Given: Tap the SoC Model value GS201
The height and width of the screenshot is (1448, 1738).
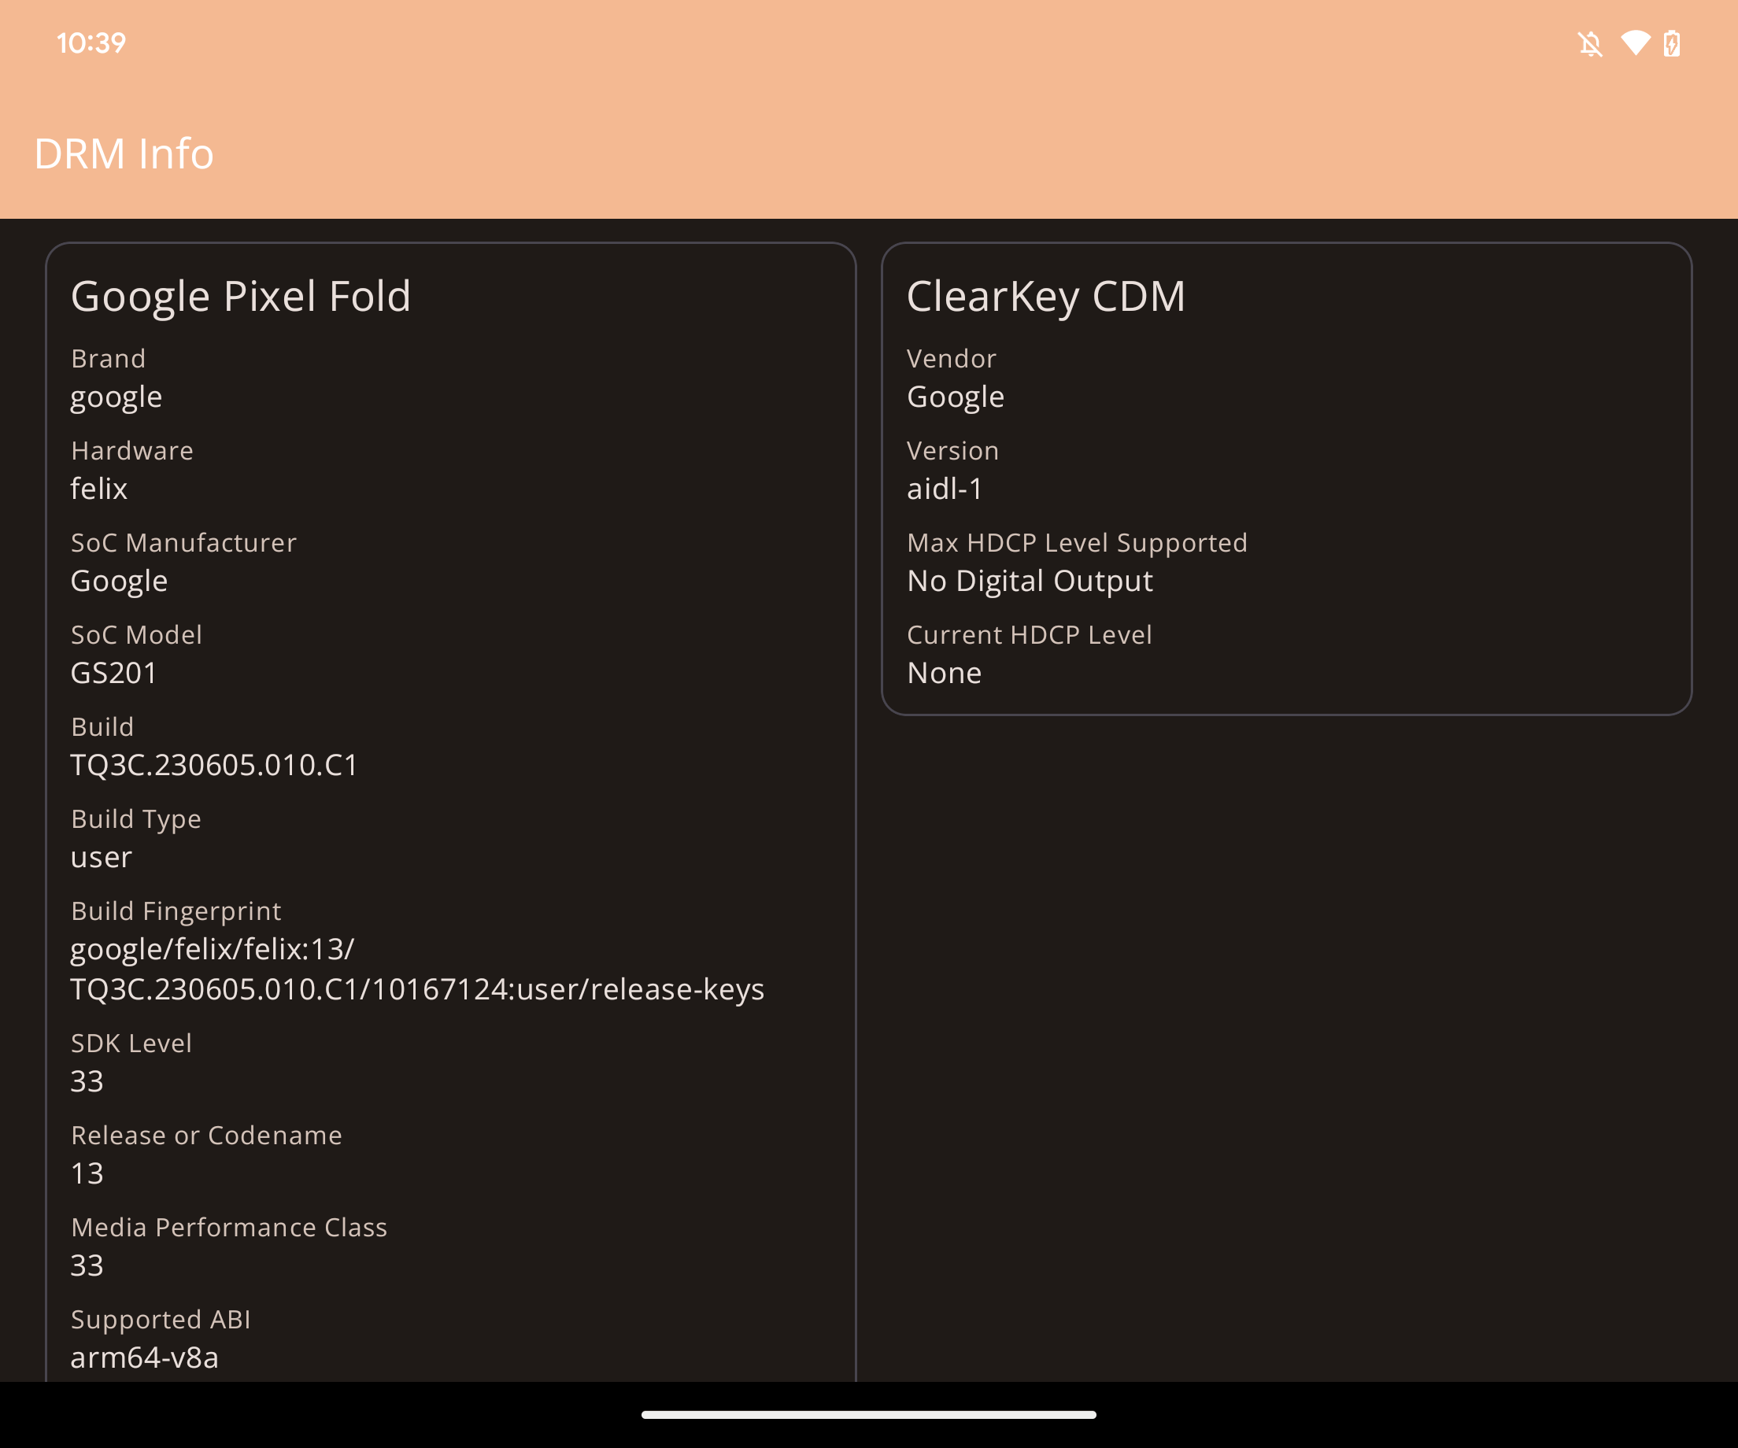Looking at the screenshot, I should 114,673.
